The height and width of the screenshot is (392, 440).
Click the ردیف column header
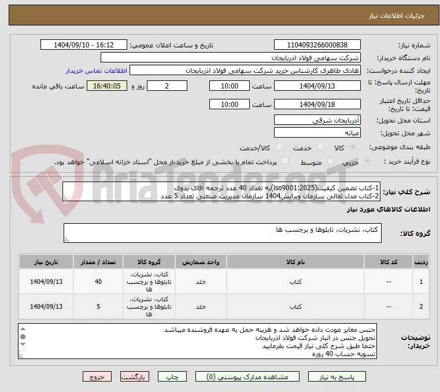click(x=421, y=262)
